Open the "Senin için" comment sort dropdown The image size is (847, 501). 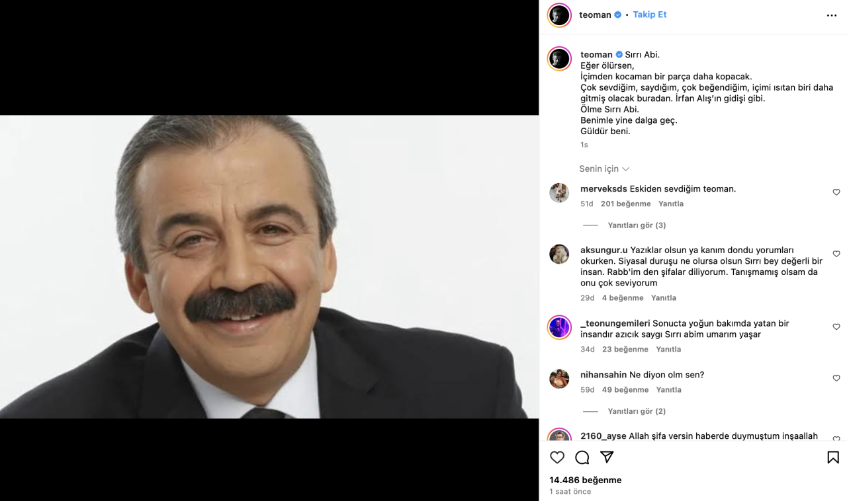(x=604, y=169)
